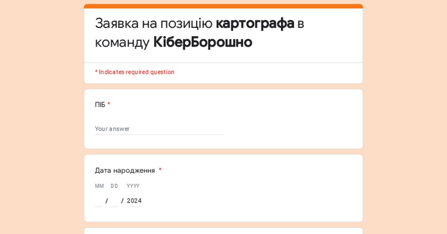Viewport: 447px width, 234px height.
Task: Focus the DD day input field
Action: point(114,201)
